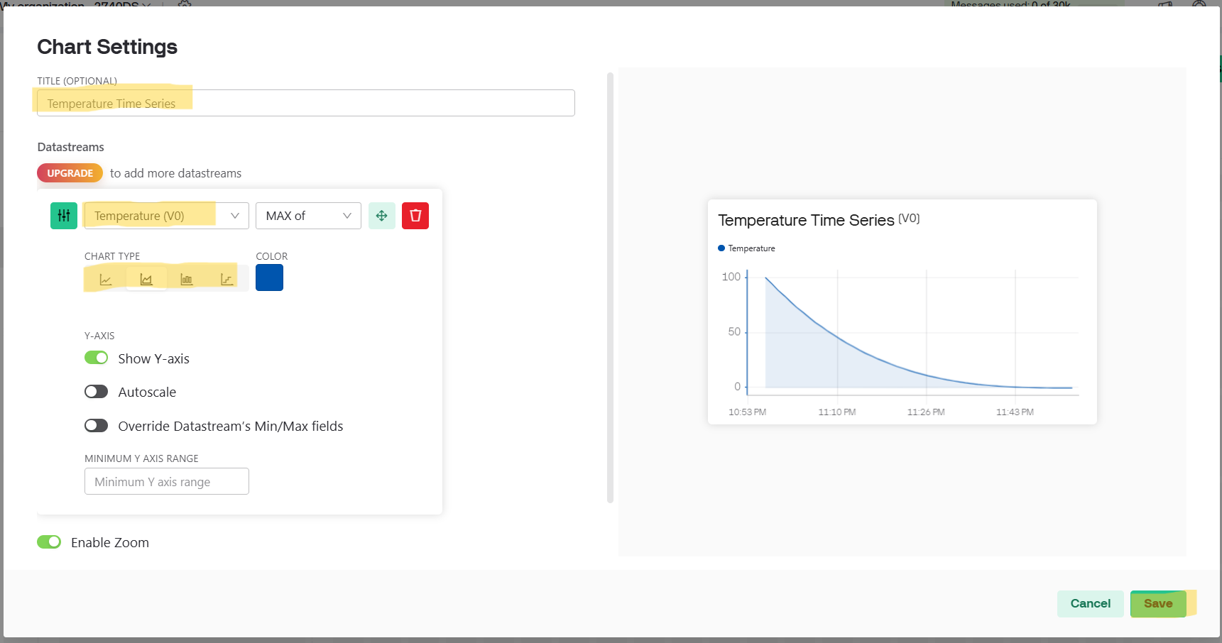Save the chart settings
Screen dimensions: 1222x643
click(1158, 603)
